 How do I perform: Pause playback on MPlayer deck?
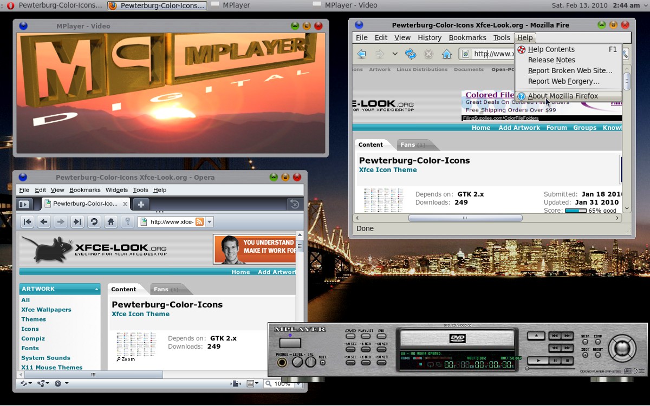click(555, 361)
